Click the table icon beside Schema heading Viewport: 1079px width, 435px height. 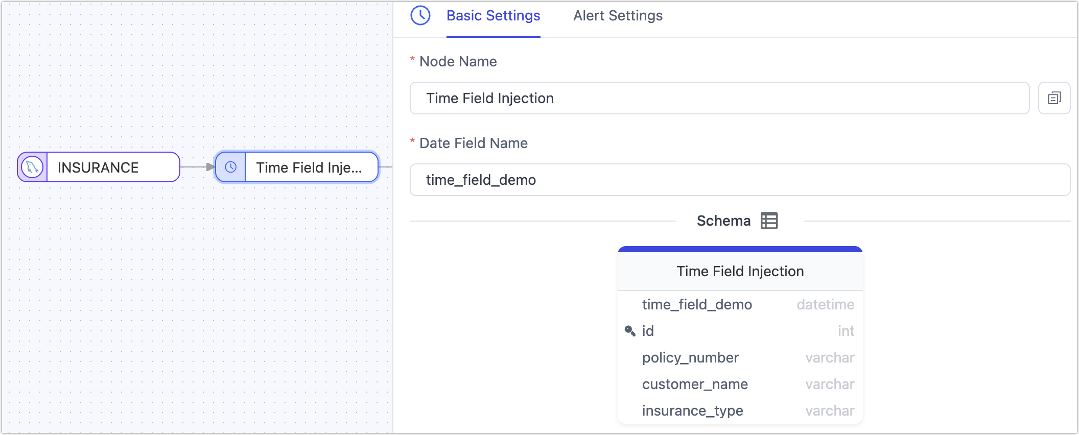(x=769, y=221)
